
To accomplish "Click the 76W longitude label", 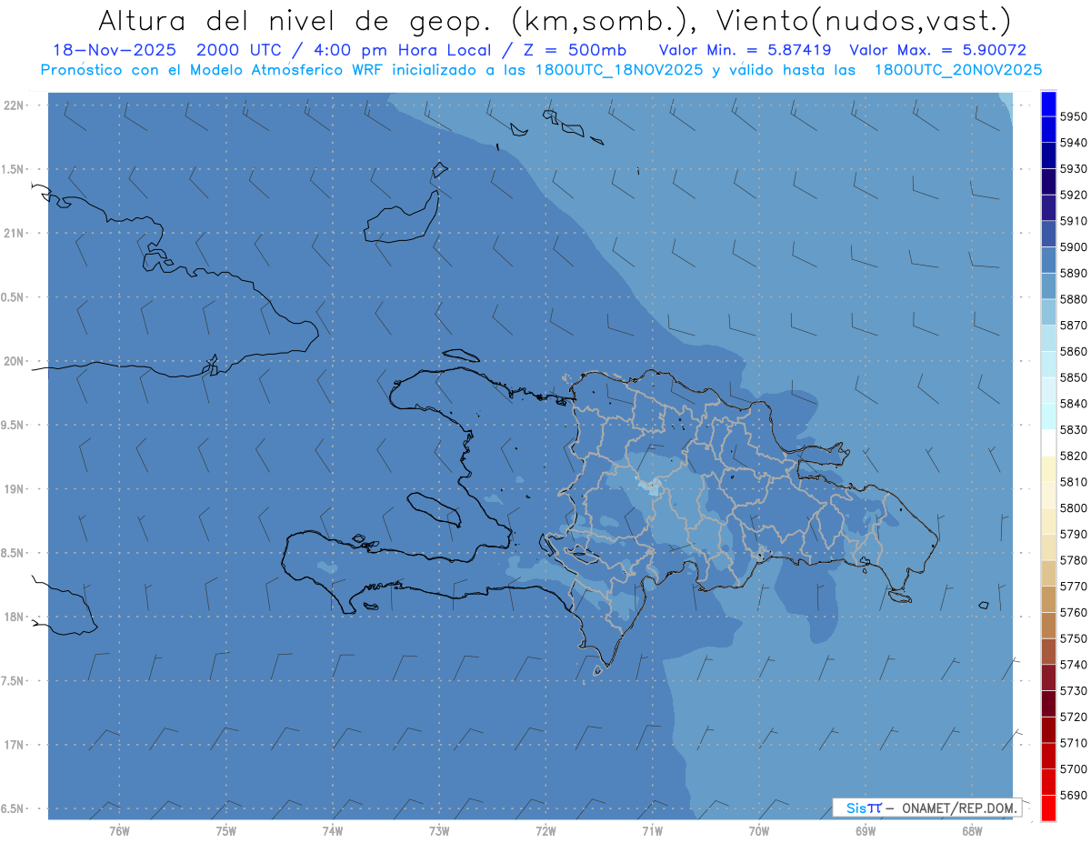I will 119,831.
